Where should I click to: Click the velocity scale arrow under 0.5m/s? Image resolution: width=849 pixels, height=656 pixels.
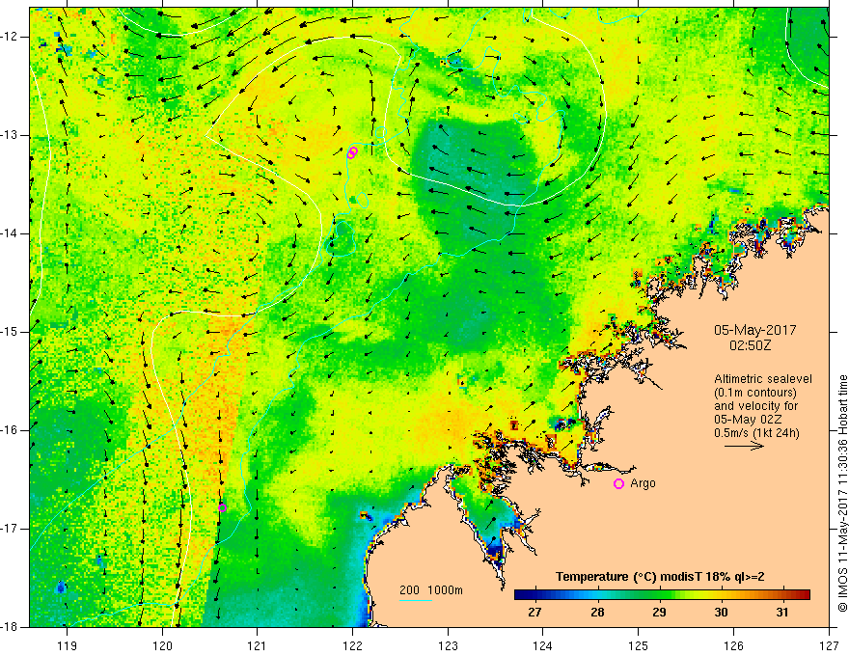[744, 446]
